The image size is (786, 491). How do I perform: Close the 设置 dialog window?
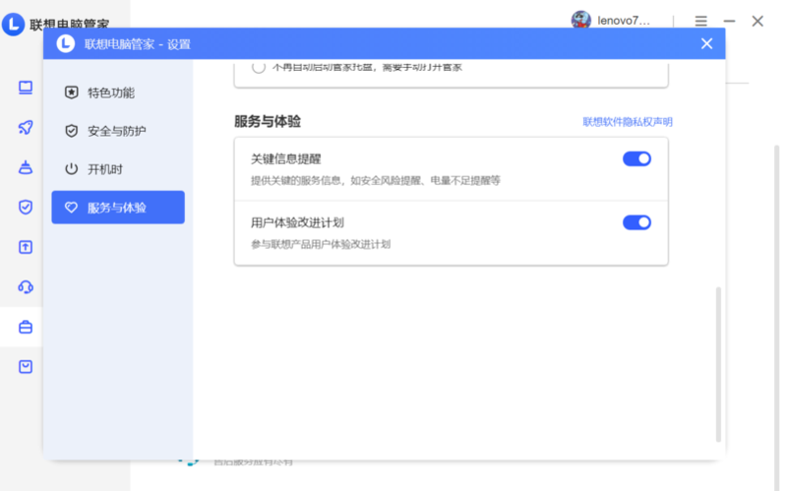pyautogui.click(x=706, y=43)
